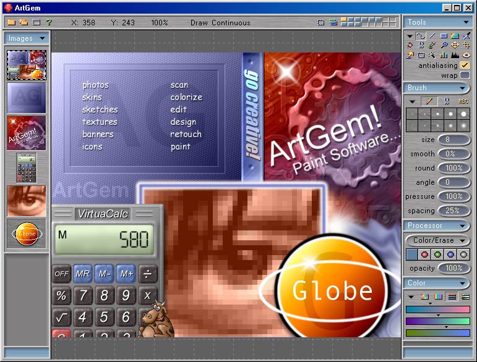
Task: Click the brush size value 8
Action: (x=454, y=140)
